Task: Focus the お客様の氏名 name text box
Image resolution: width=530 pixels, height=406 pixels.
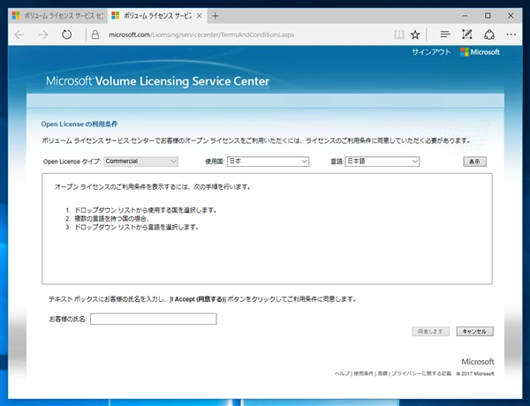Action: pos(154,319)
